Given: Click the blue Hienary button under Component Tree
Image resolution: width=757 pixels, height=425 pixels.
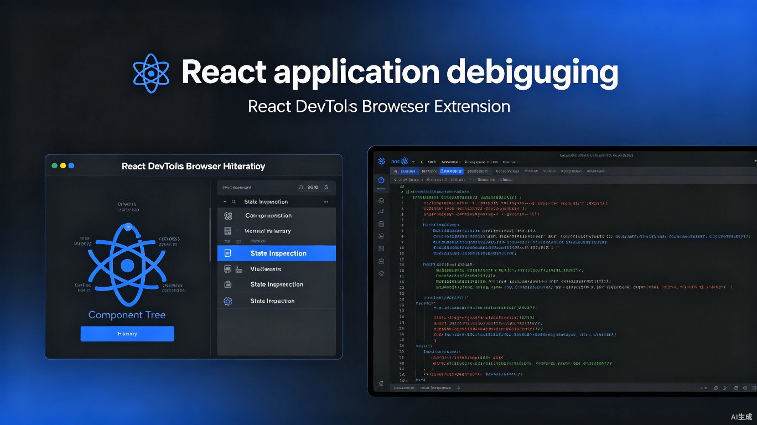Looking at the screenshot, I should [x=127, y=334].
